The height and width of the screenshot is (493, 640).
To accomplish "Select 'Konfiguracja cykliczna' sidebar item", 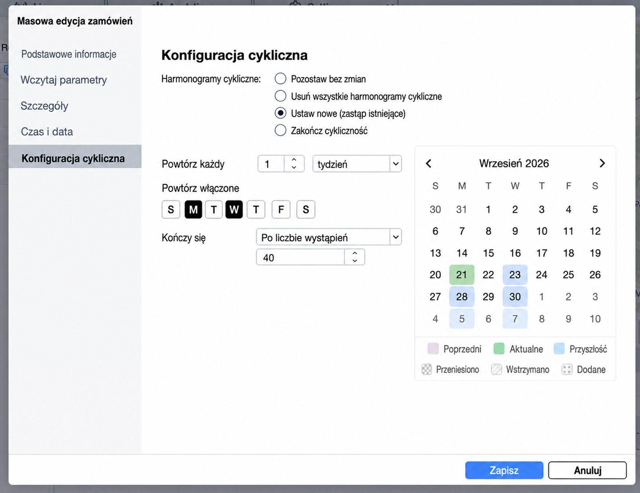I will 75,157.
